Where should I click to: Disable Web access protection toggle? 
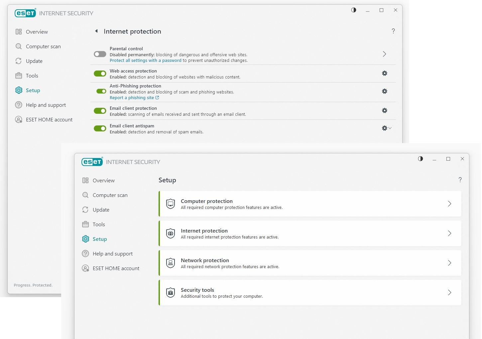pyautogui.click(x=100, y=74)
